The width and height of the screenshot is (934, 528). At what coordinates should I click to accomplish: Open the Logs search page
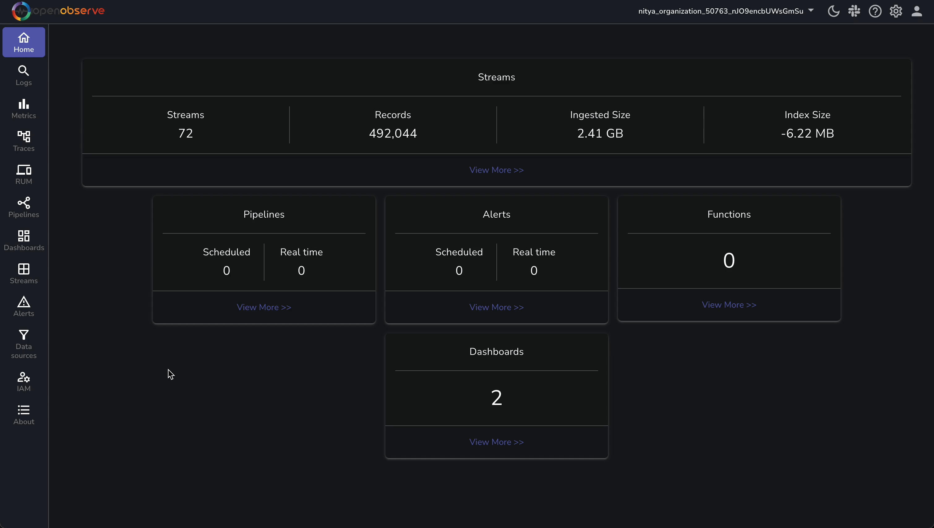click(x=24, y=75)
